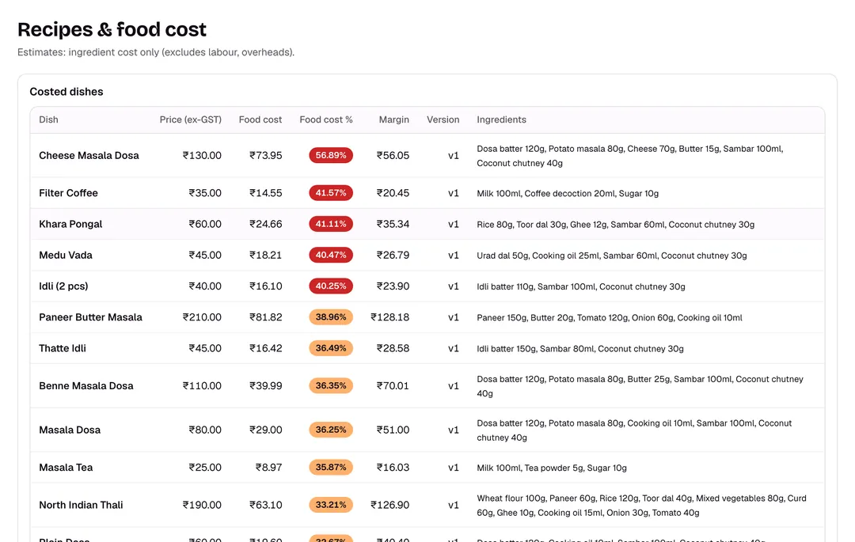Click the ₹24.66 food cost value
The height and width of the screenshot is (542, 855).
coord(265,225)
